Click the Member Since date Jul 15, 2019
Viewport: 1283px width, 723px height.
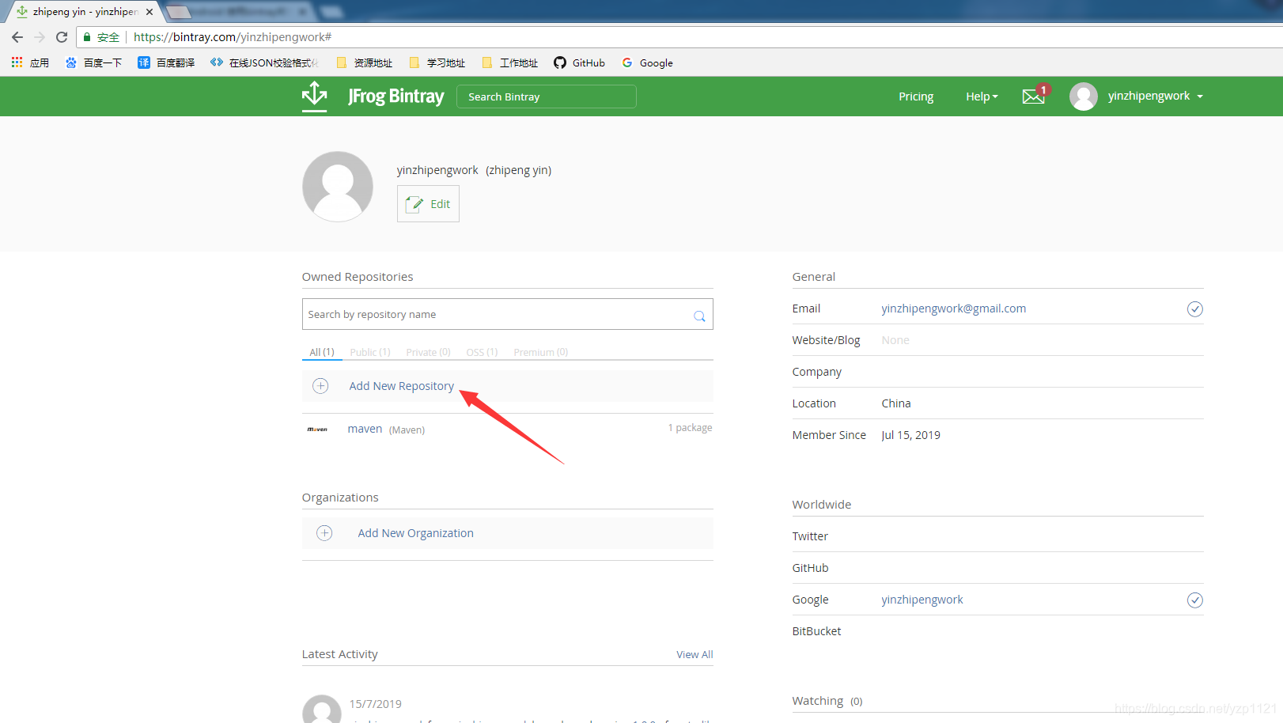coord(910,435)
